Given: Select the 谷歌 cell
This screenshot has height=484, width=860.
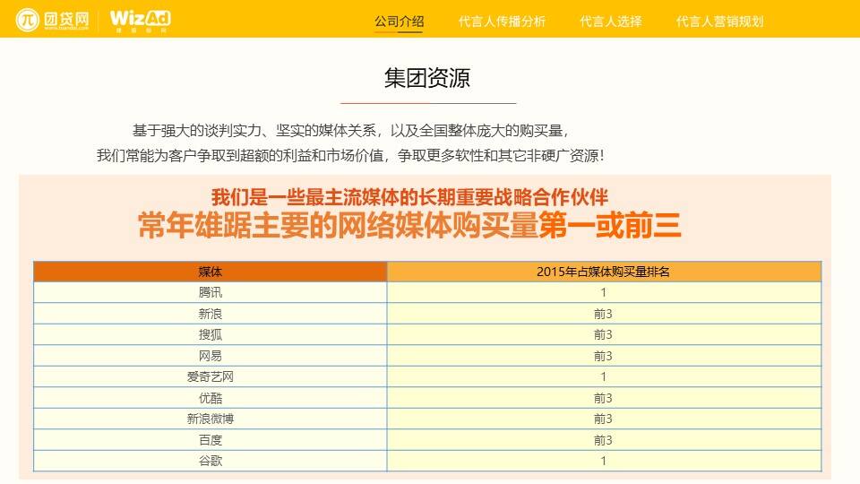Looking at the screenshot, I should pyautogui.click(x=210, y=461).
